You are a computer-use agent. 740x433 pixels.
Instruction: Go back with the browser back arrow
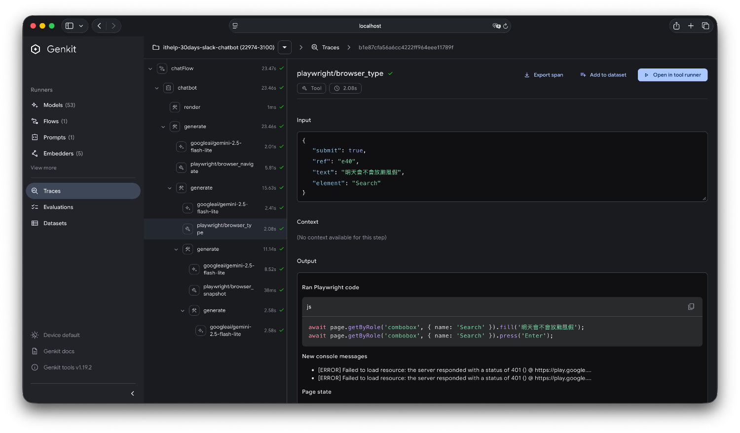tap(100, 26)
